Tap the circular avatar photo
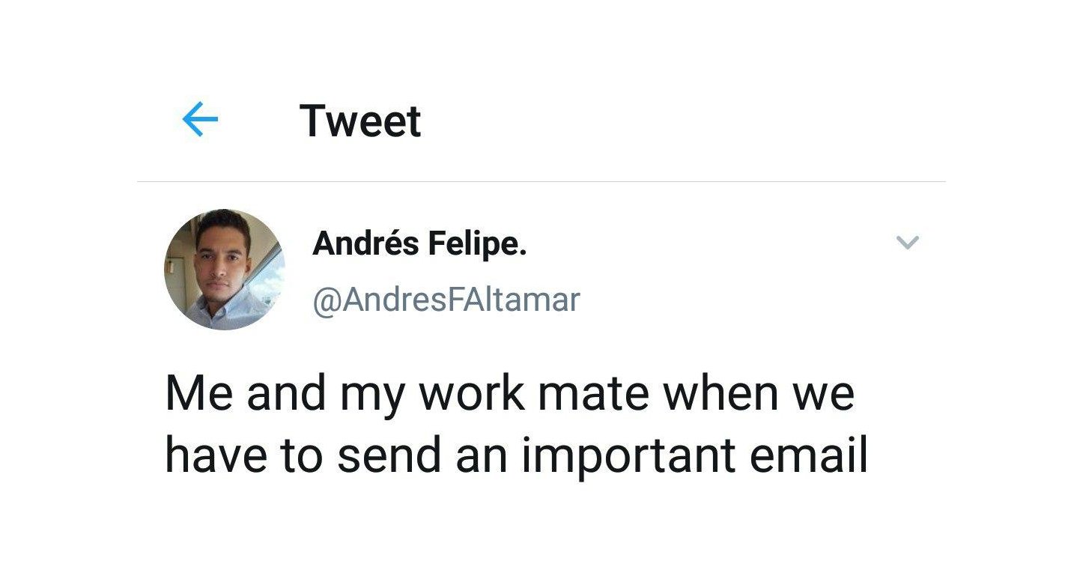The height and width of the screenshot is (573, 1083). [225, 270]
